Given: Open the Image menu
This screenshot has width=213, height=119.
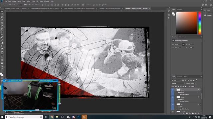Looking at the screenshot, I should [x=14, y=1].
